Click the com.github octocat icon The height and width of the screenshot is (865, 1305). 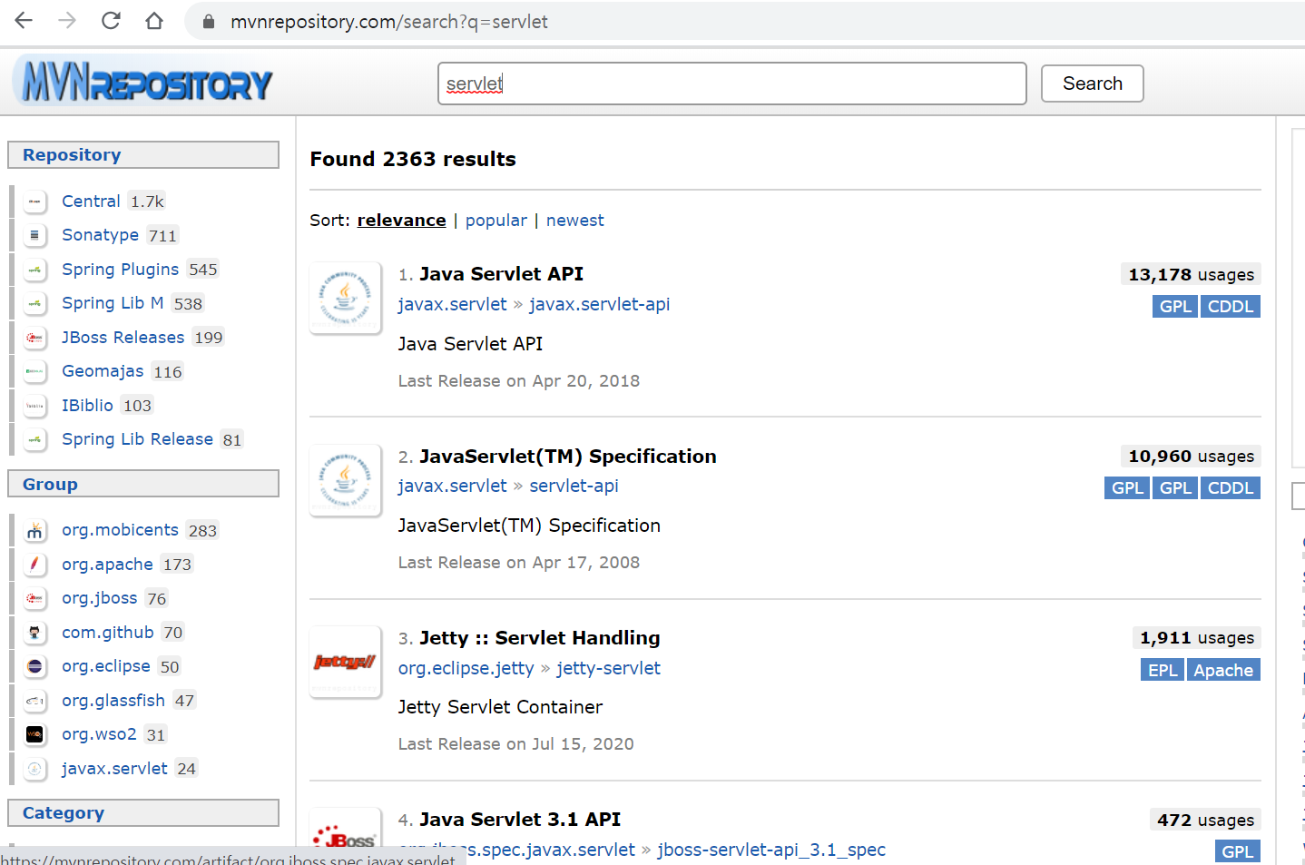tap(34, 633)
